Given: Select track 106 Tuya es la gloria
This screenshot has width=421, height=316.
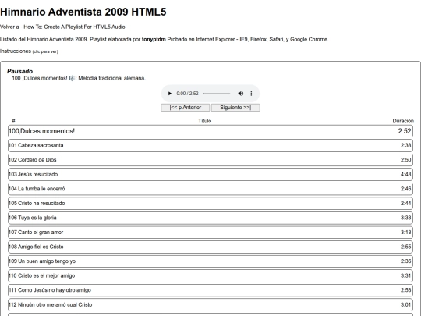Looking at the screenshot, I should point(210,218).
